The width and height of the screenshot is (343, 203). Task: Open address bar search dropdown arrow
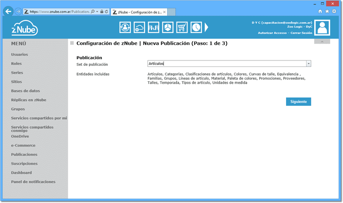[97, 12]
